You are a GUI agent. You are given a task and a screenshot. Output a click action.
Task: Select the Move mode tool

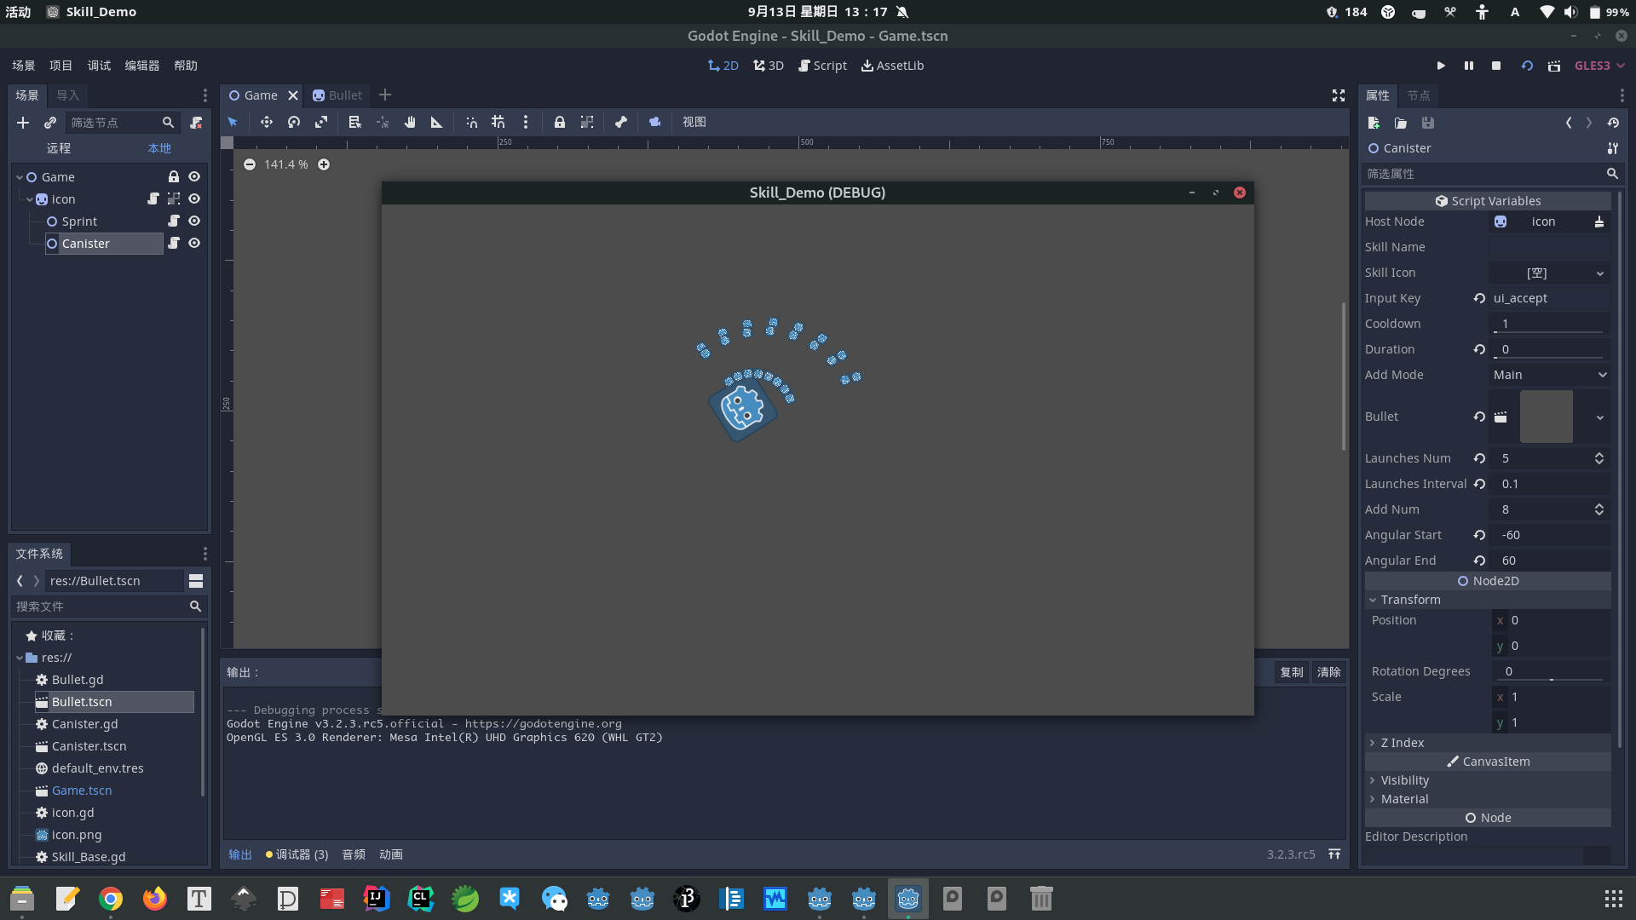(267, 122)
